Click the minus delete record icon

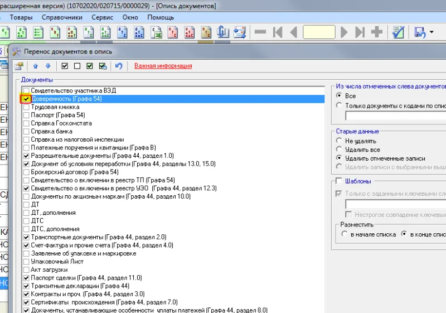pos(260,32)
